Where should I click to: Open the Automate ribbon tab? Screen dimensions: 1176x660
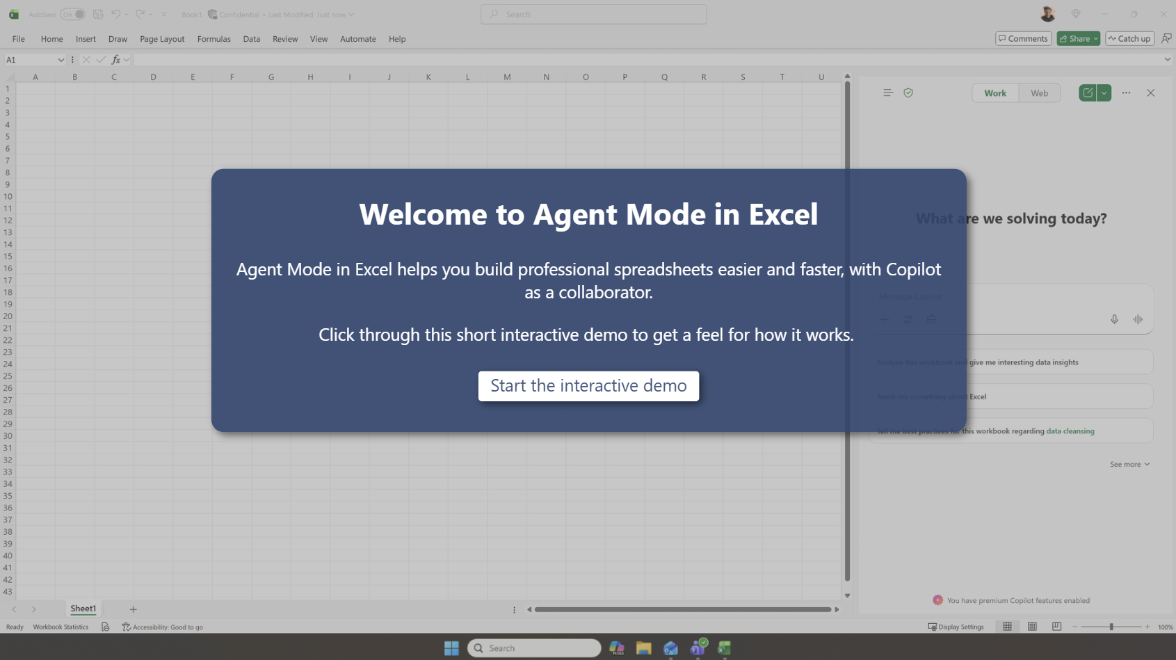(x=358, y=39)
